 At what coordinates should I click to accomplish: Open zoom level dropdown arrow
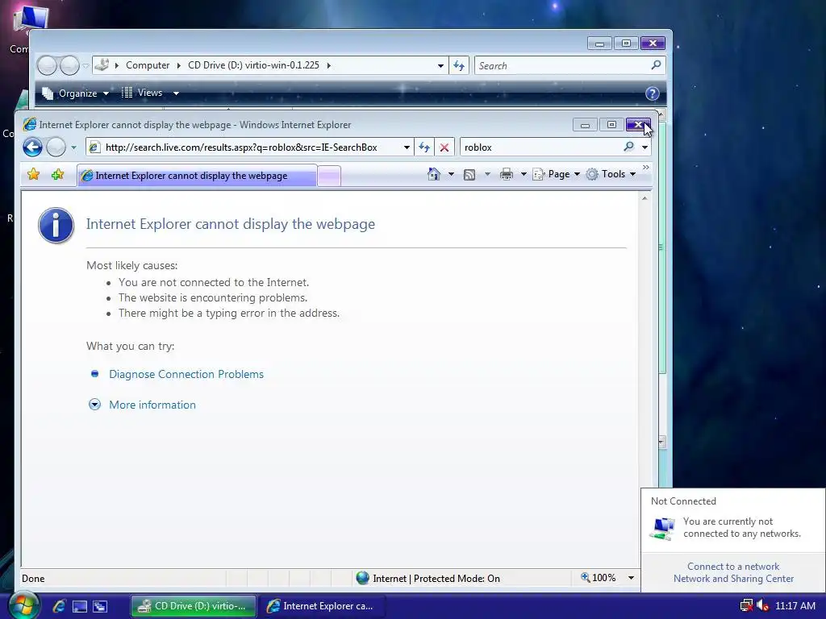(x=631, y=578)
